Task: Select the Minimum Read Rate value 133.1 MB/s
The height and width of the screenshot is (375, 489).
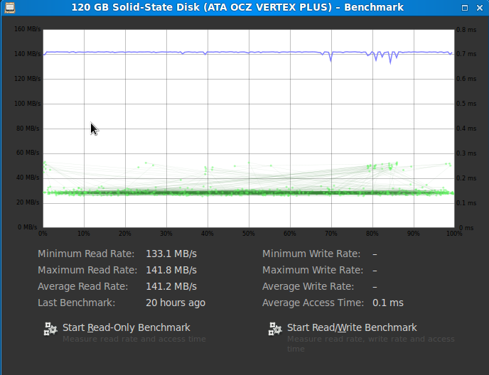Action: coord(171,254)
